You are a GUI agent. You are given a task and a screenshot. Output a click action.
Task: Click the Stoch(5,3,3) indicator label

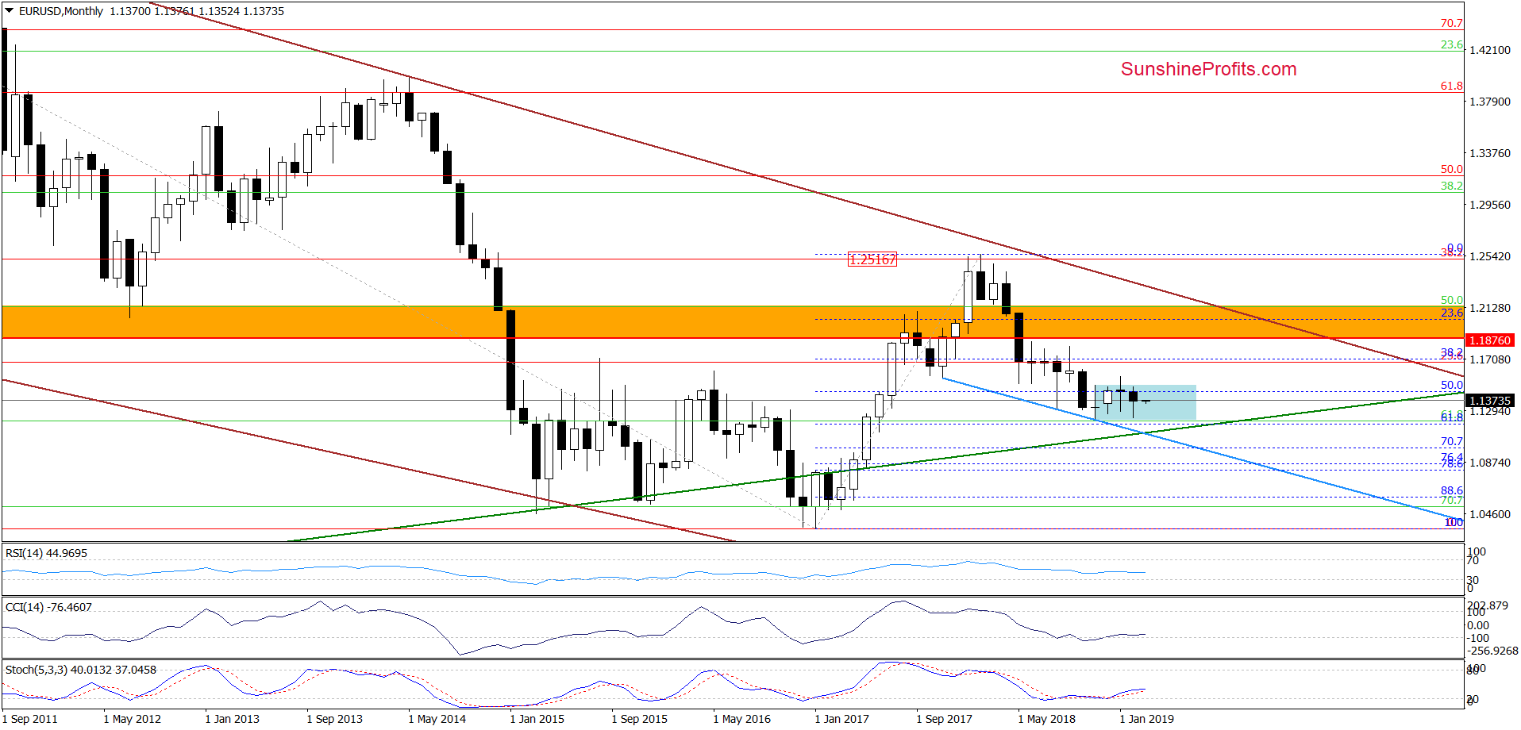[x=81, y=670]
